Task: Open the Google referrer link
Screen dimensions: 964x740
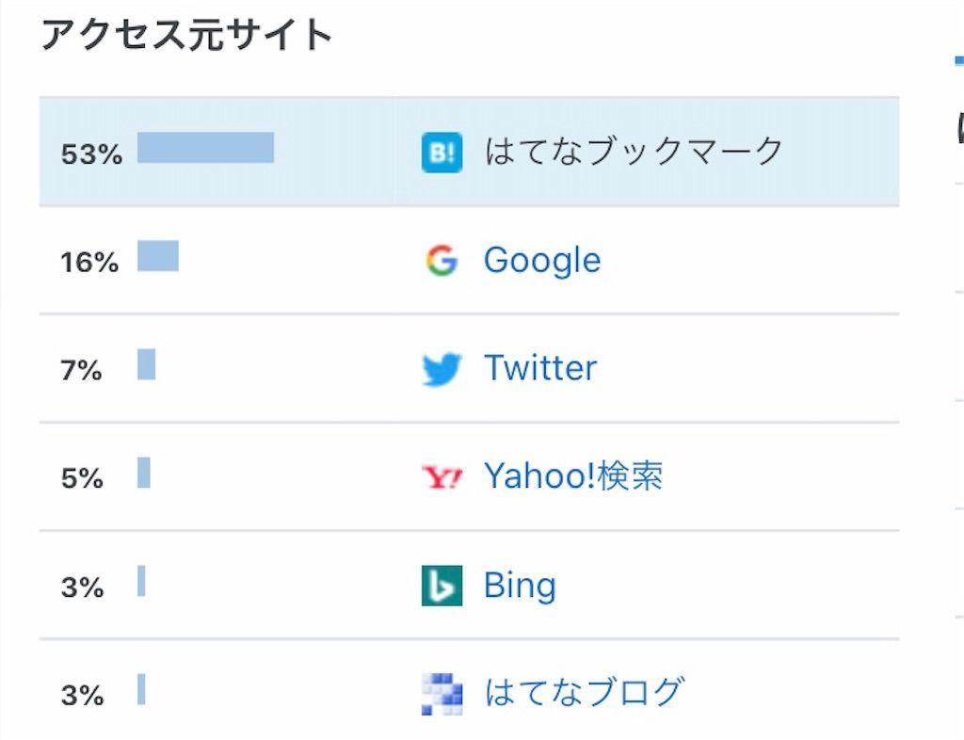Action: (x=541, y=261)
